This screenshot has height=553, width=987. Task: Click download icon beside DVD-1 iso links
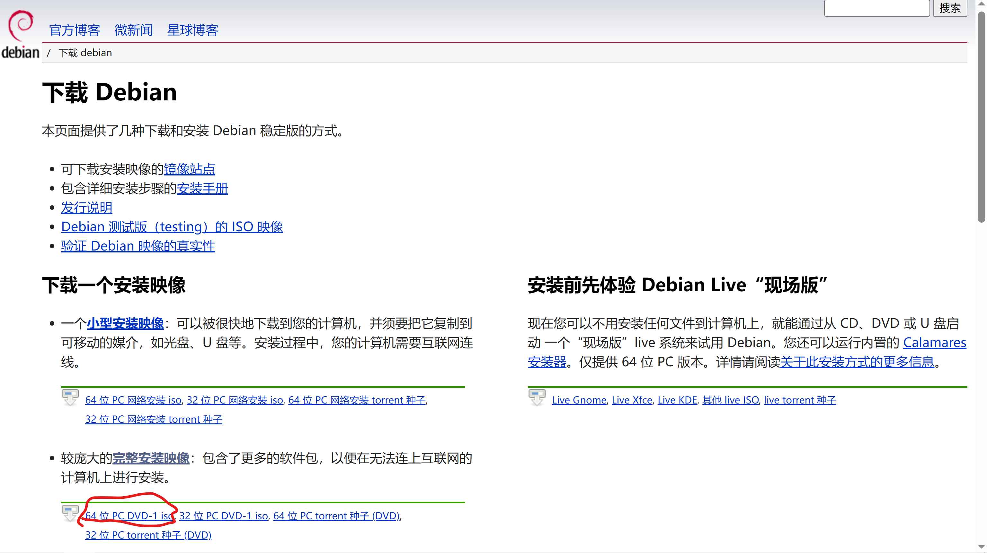pos(70,513)
